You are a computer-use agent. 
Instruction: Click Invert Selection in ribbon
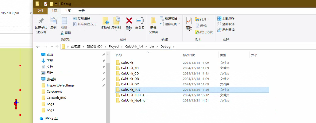coord(226,30)
